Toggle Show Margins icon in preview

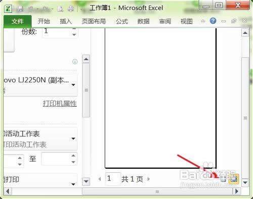(x=223, y=179)
